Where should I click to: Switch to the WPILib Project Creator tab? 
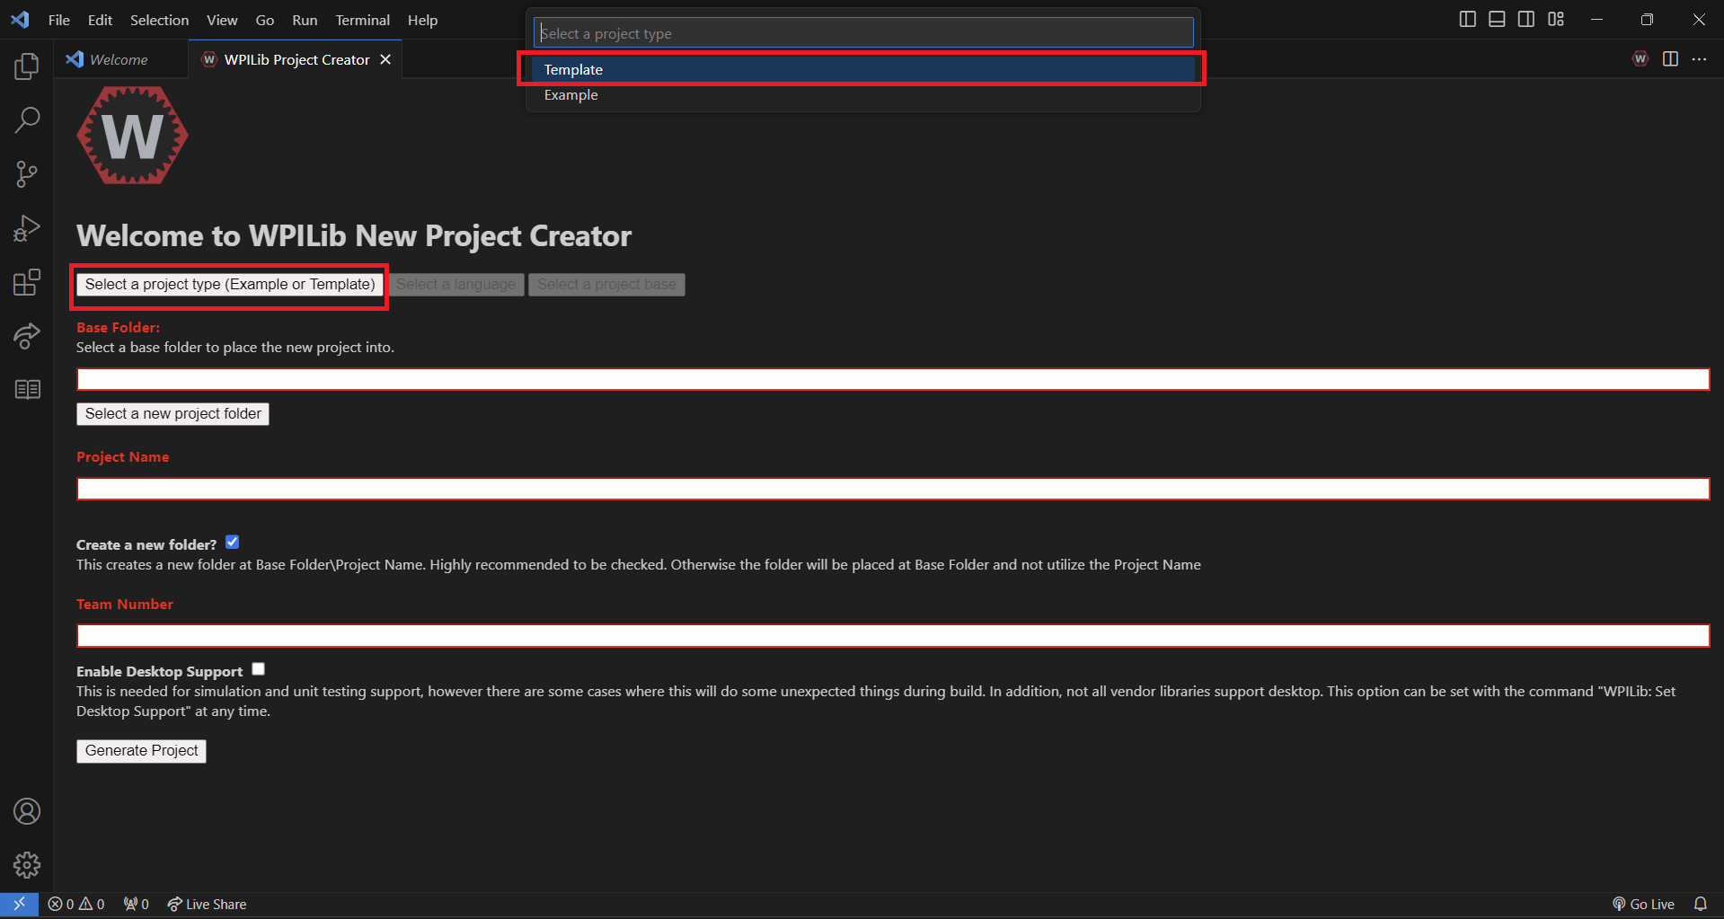[x=296, y=59]
